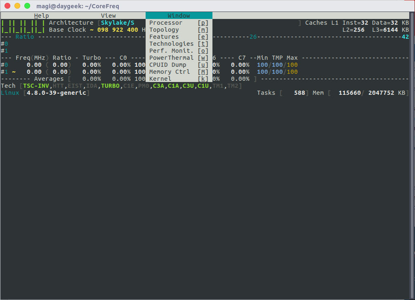This screenshot has width=415, height=300.
Task: Click the CoreFreq ASCII CPU logo
Action: tap(23, 26)
